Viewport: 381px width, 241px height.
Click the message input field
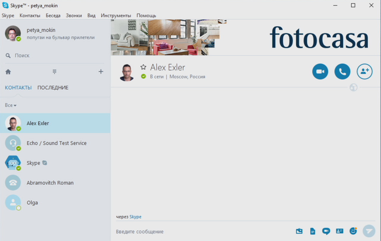tap(202, 231)
